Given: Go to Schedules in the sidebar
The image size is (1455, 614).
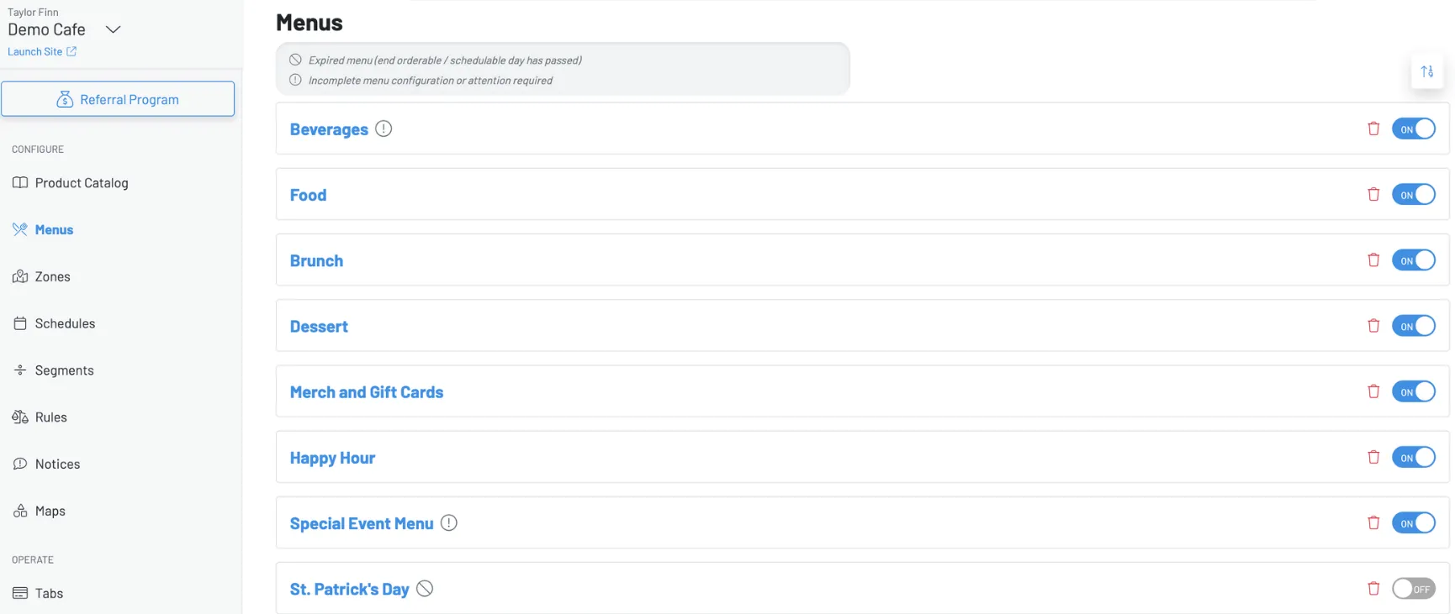Looking at the screenshot, I should [x=65, y=323].
